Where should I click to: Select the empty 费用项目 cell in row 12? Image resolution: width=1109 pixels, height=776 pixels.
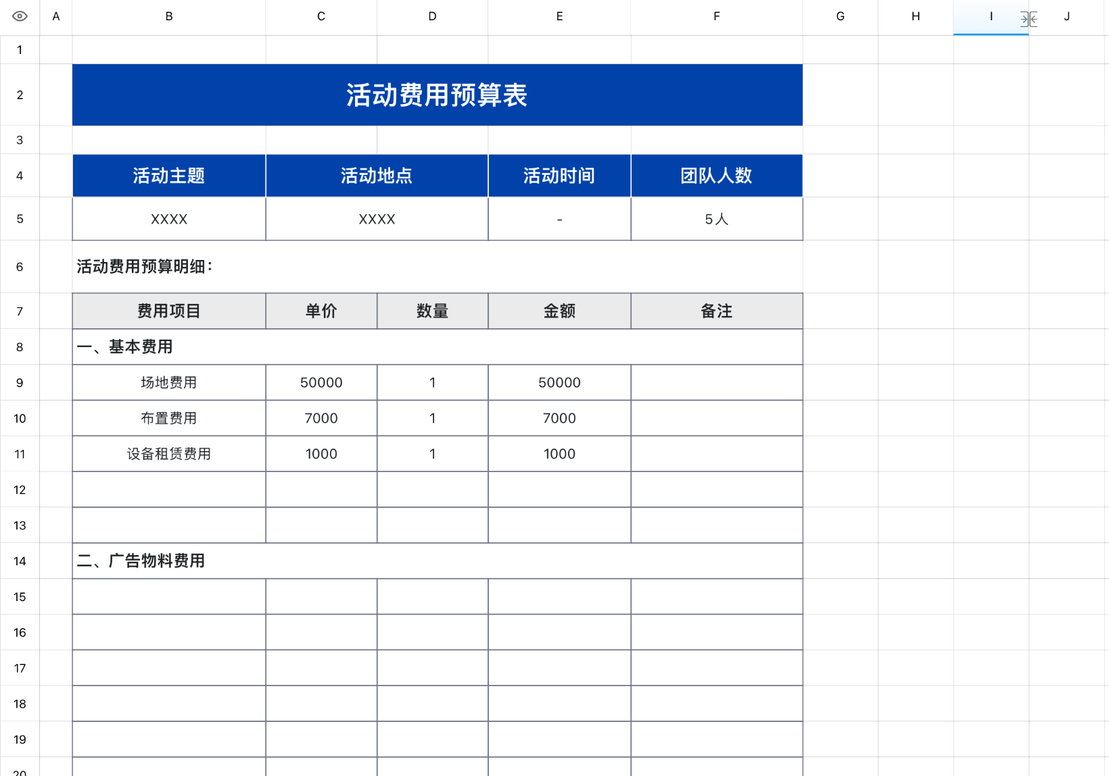pos(169,490)
